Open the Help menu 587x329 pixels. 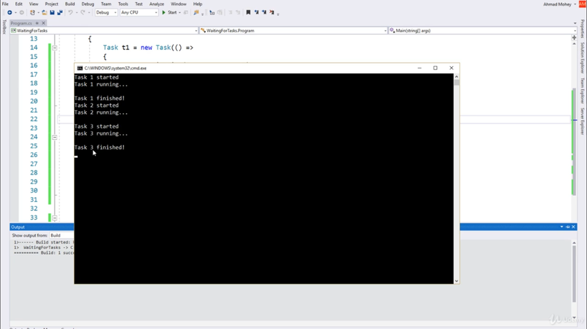[198, 3]
